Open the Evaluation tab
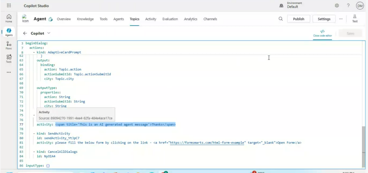 (170, 19)
